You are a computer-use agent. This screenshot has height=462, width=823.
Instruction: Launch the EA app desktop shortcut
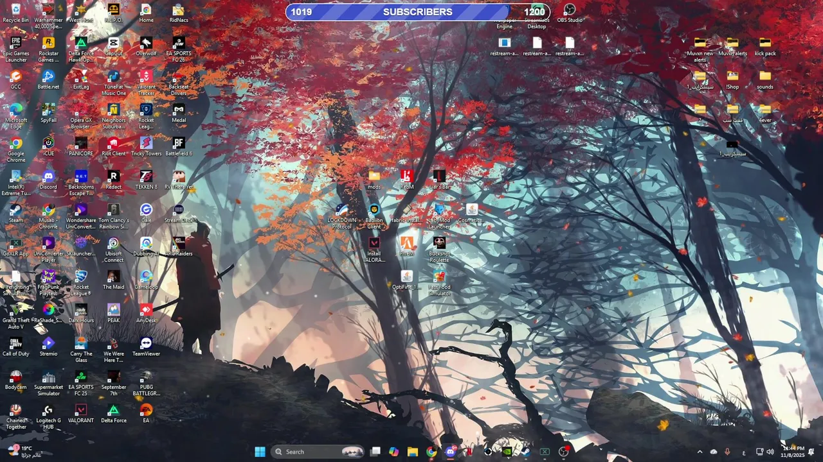click(x=146, y=413)
